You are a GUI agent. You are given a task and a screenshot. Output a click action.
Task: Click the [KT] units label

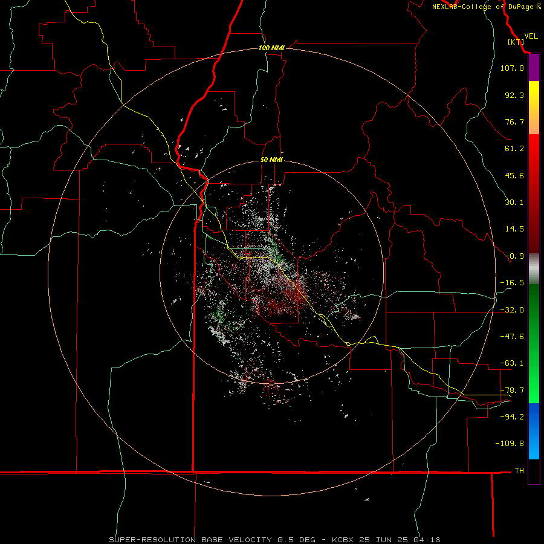pyautogui.click(x=516, y=42)
